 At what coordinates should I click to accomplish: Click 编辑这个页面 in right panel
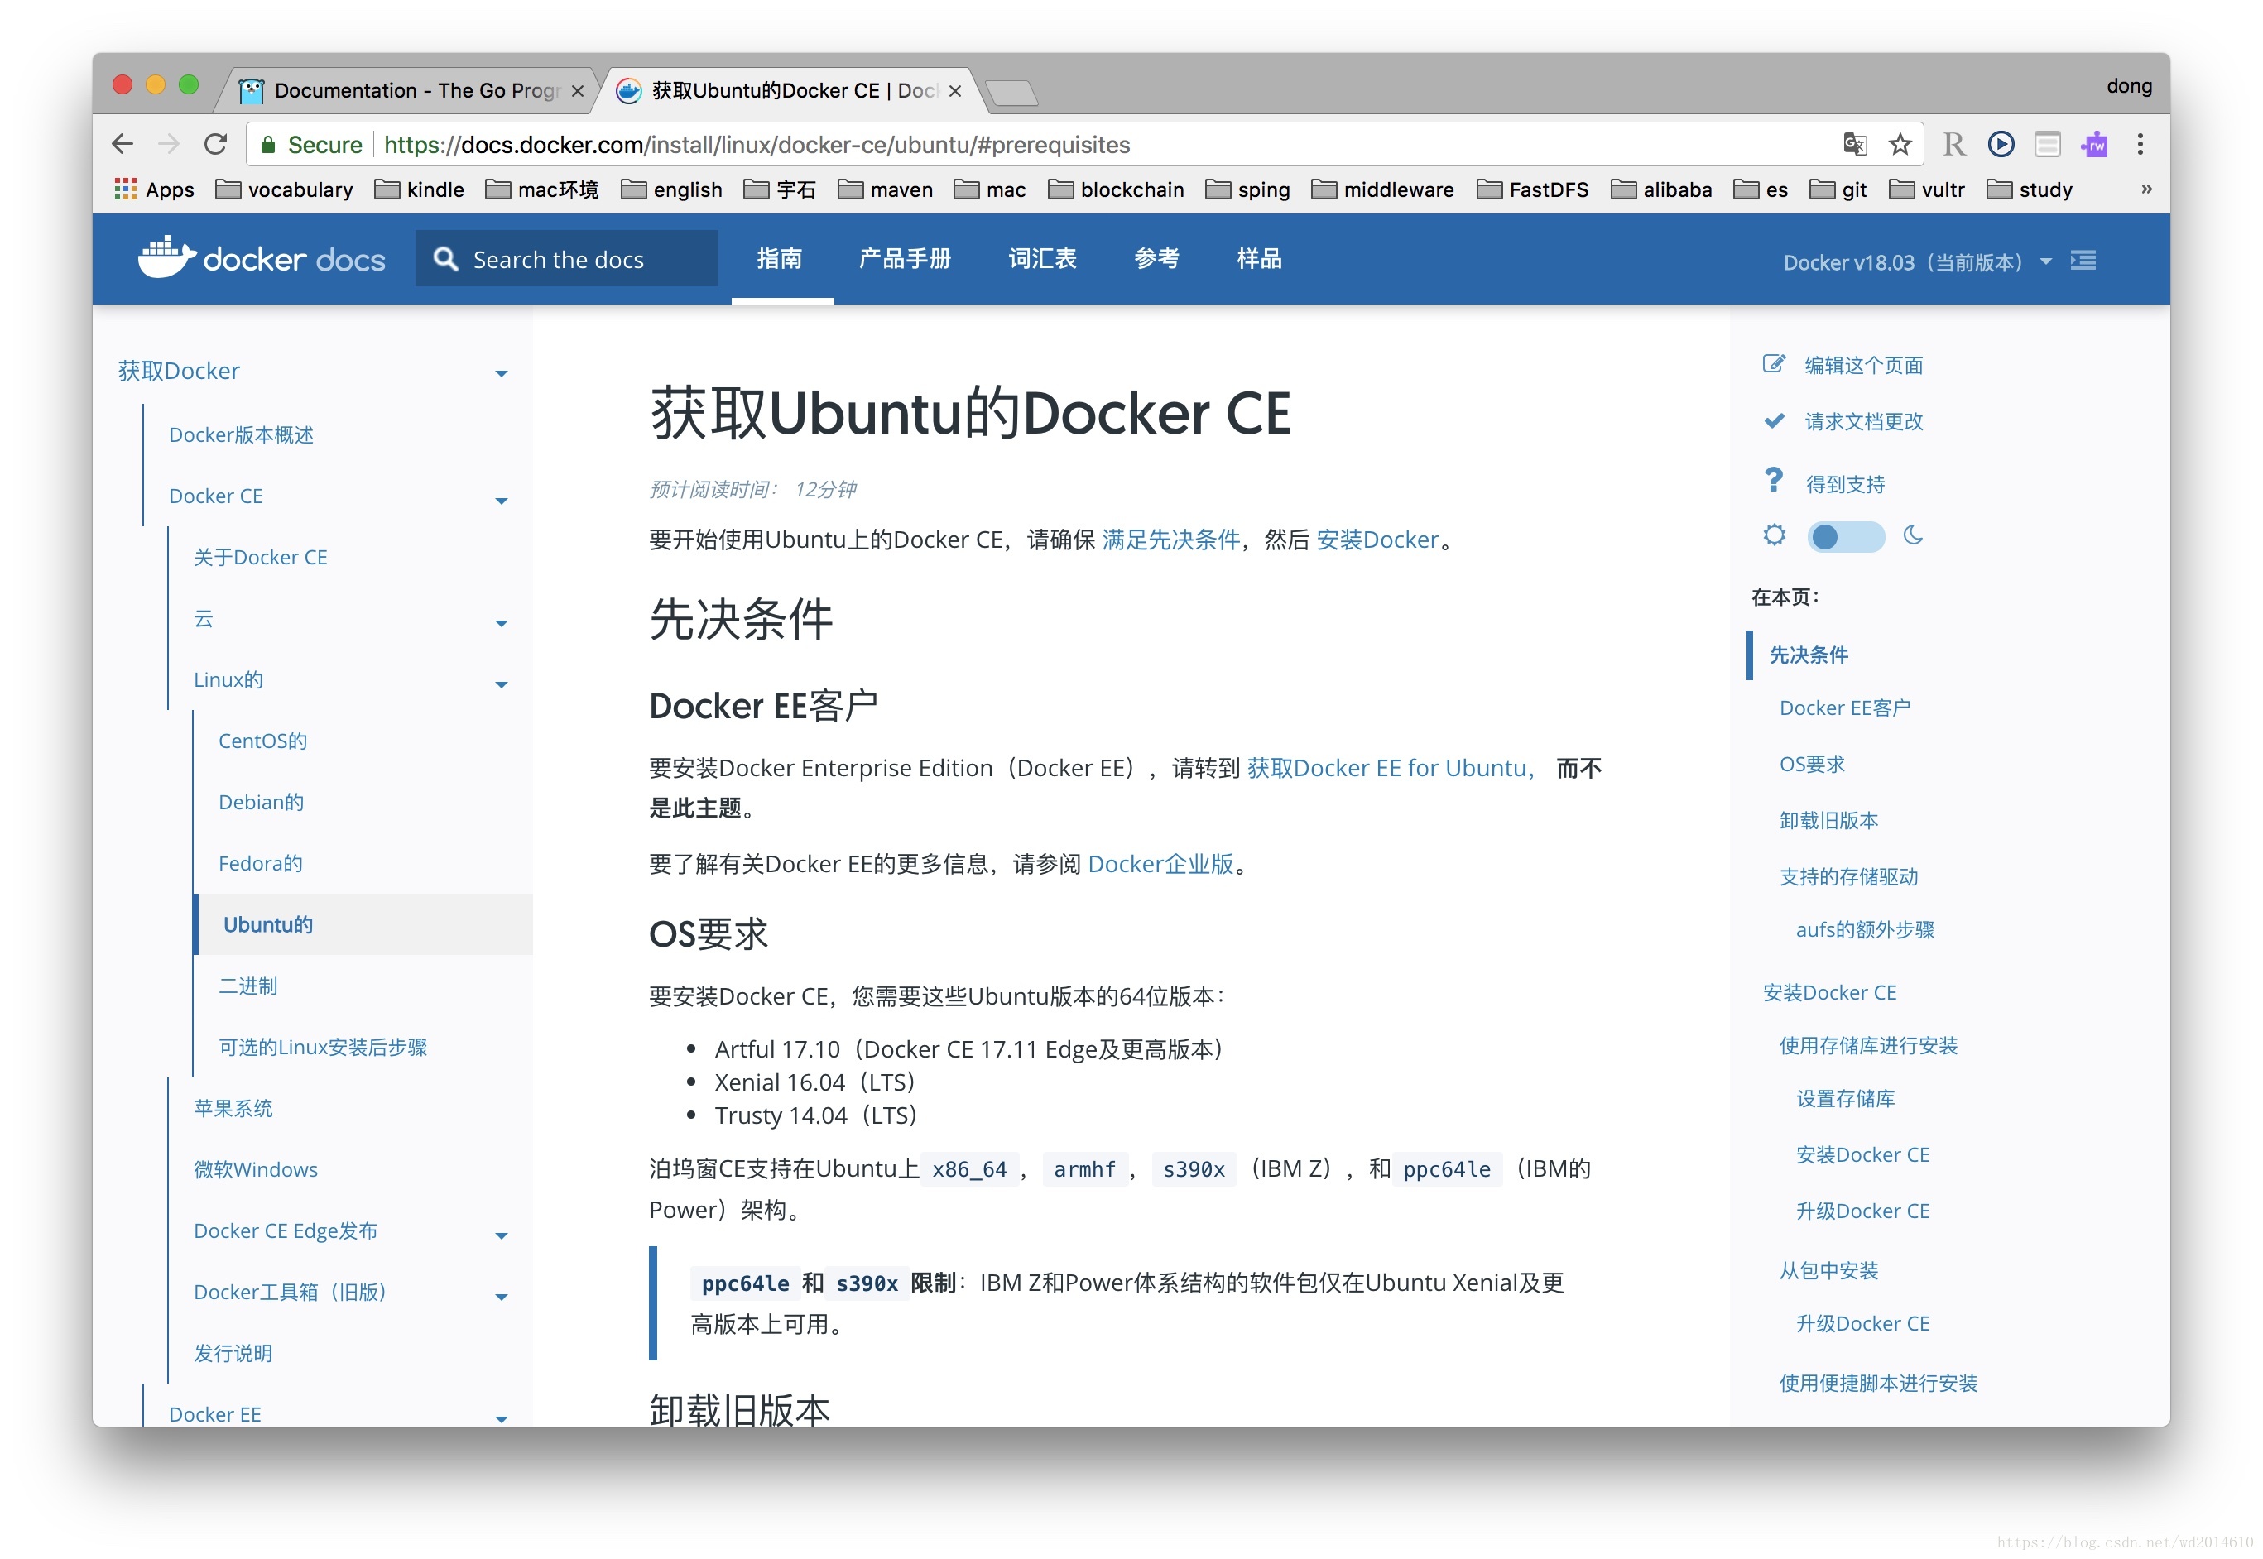[x=1862, y=365]
